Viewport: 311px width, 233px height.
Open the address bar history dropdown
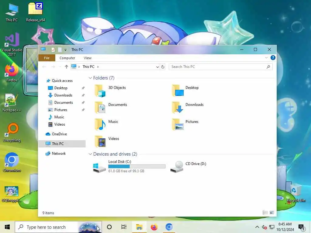pyautogui.click(x=158, y=67)
